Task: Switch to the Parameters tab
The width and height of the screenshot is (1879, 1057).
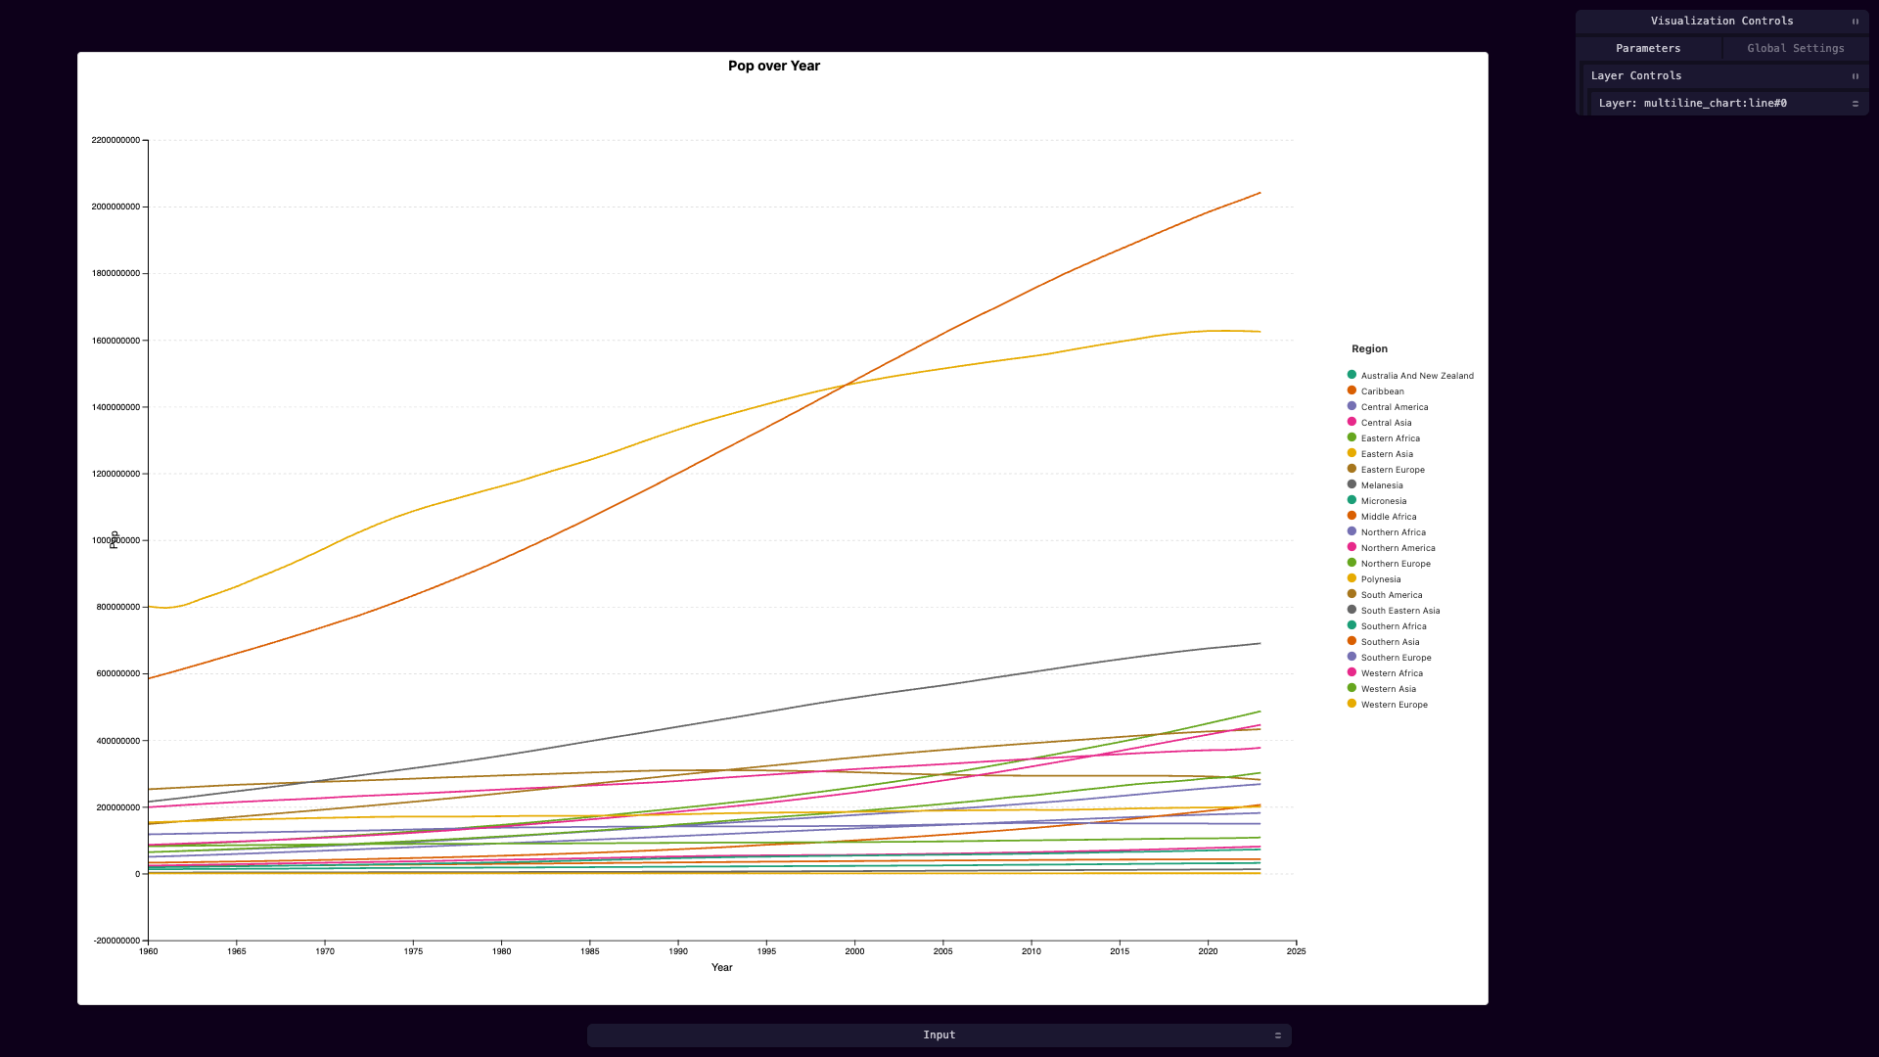Action: [x=1648, y=48]
